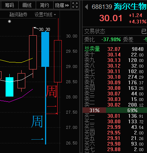The image size is (147, 153).
Task: Click the 69% buy ratio bar
Action: 127,110
